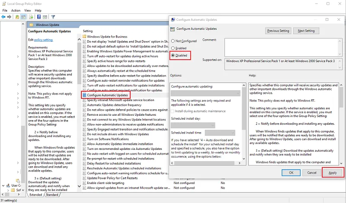Select 'Reschedule Automatic Updates scheduled installations'
This screenshot has height=203, width=346.
point(124,168)
